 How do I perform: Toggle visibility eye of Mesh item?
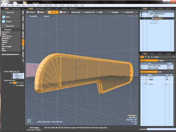pos(141,16)
